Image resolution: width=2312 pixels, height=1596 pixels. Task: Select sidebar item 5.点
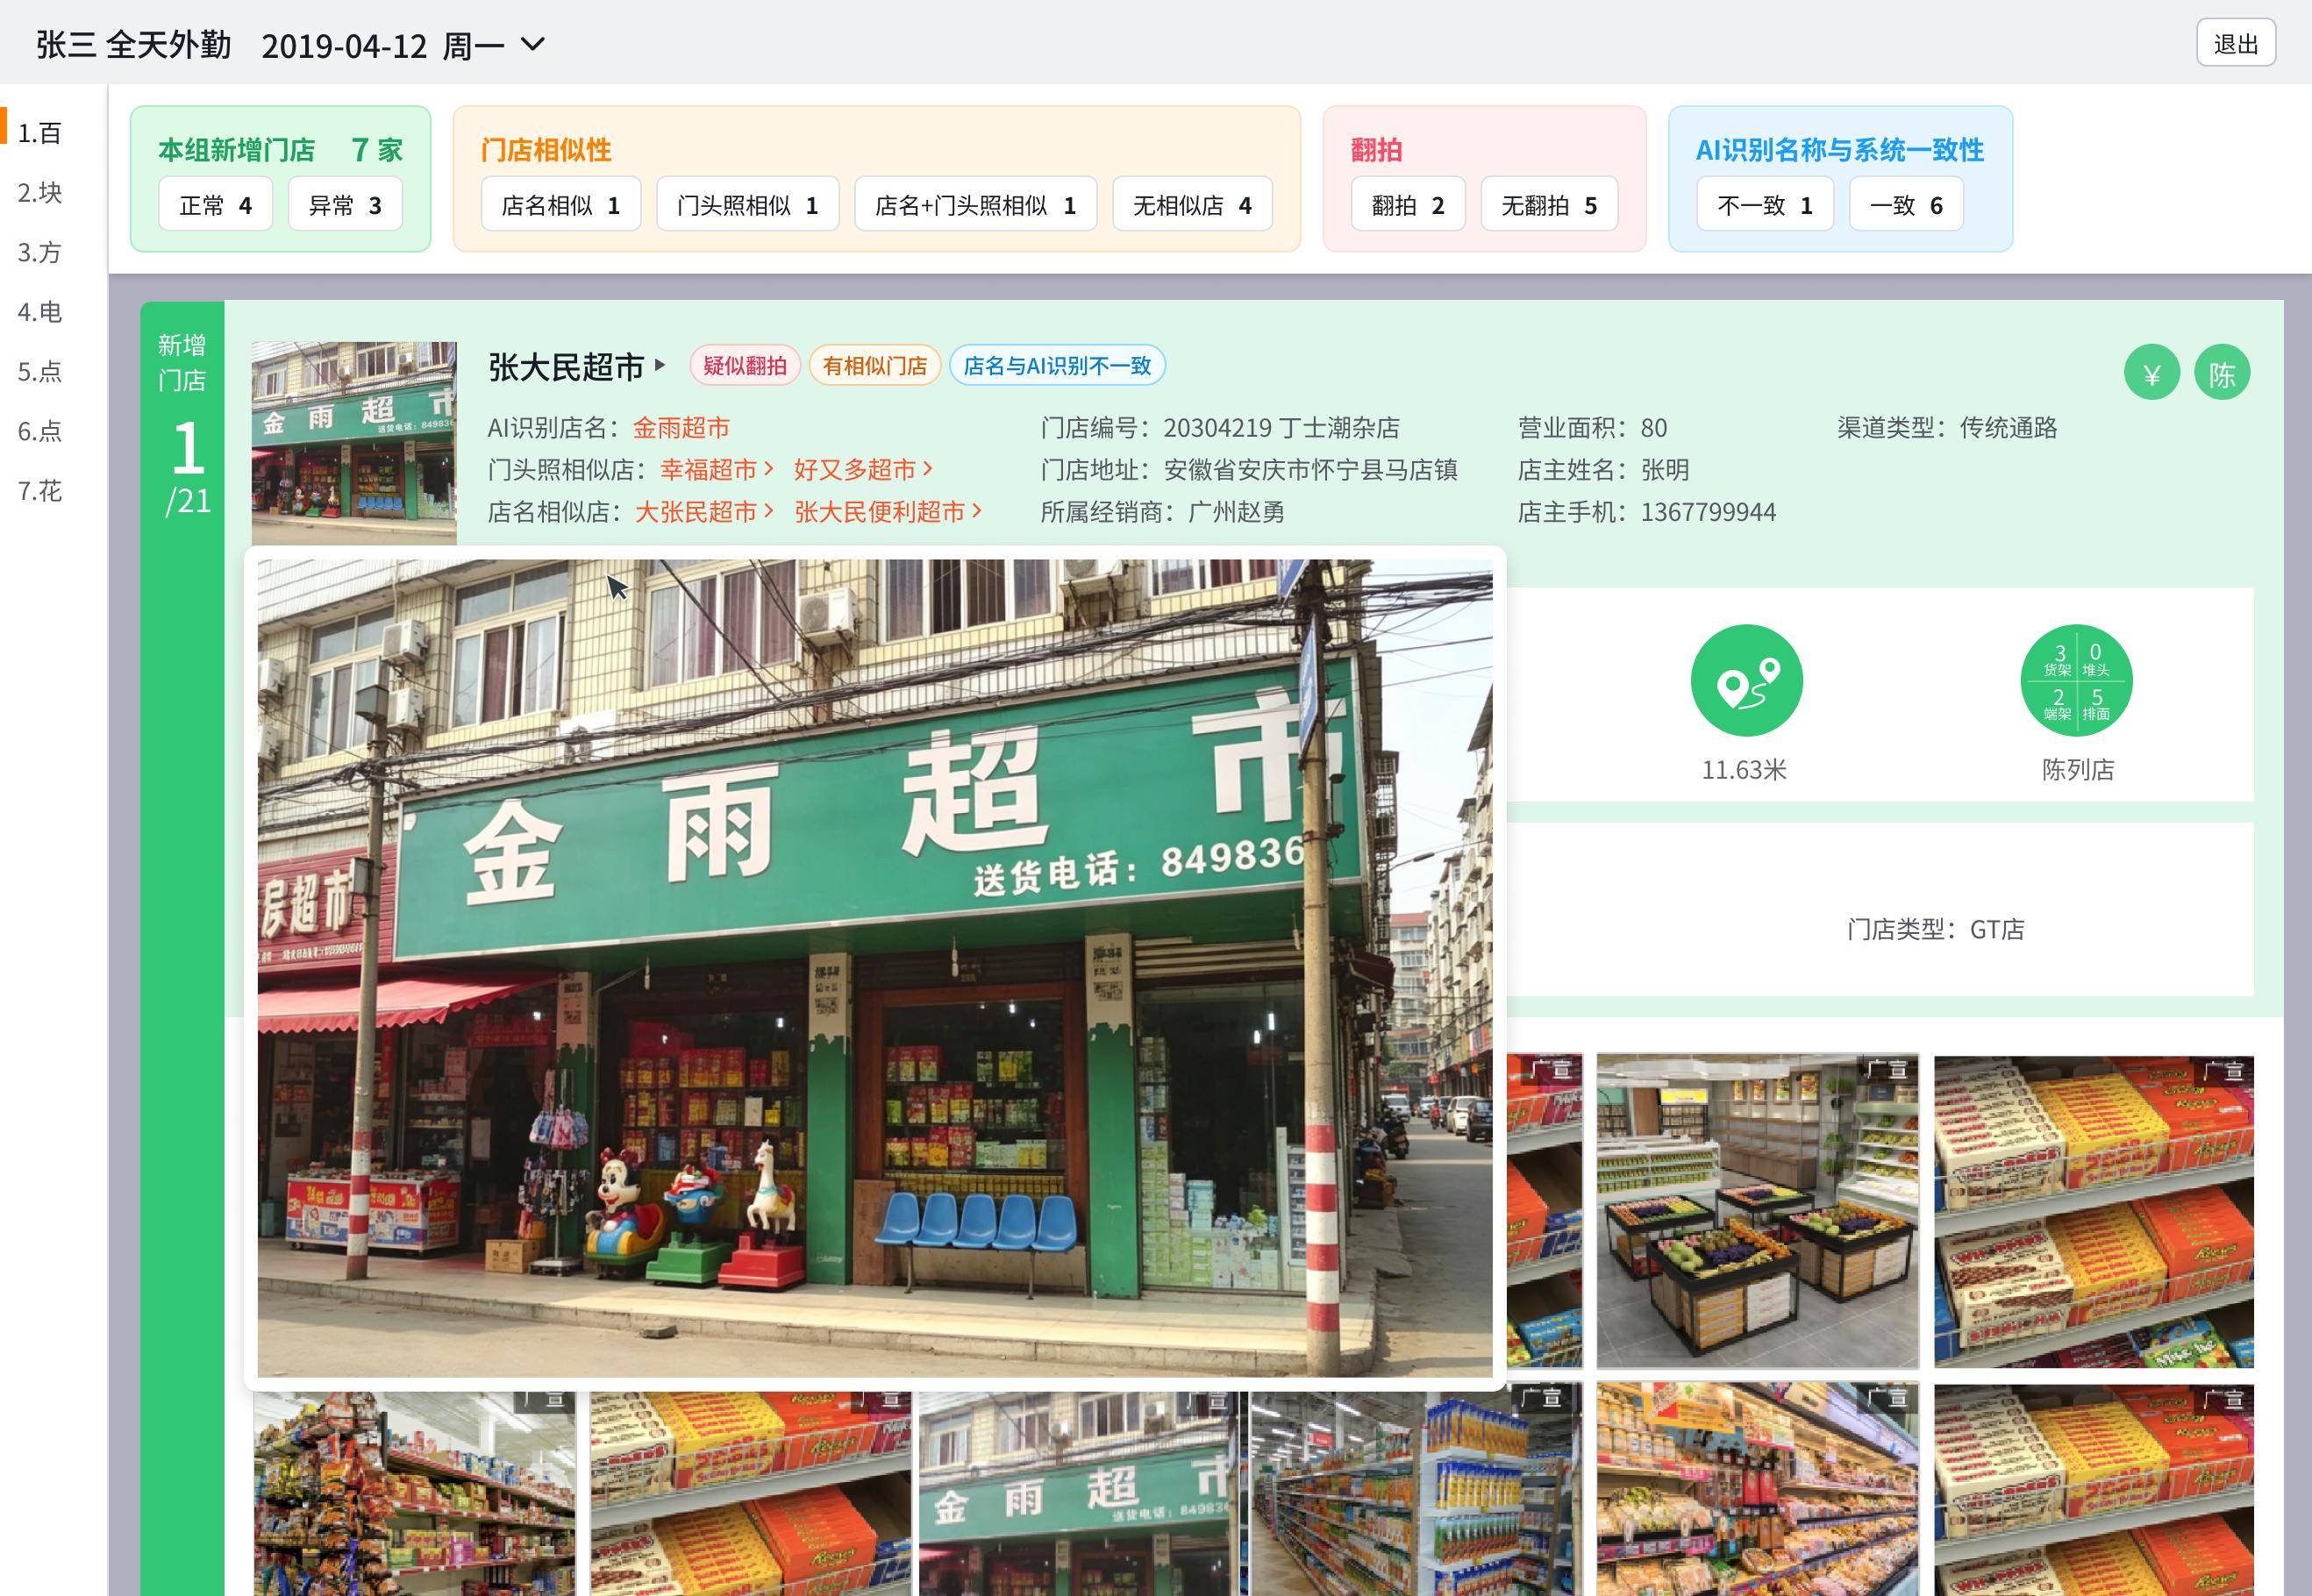coord(40,371)
